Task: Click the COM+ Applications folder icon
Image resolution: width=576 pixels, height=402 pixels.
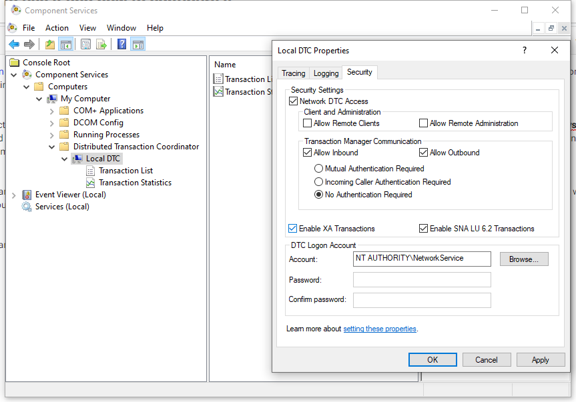Action: (x=64, y=111)
